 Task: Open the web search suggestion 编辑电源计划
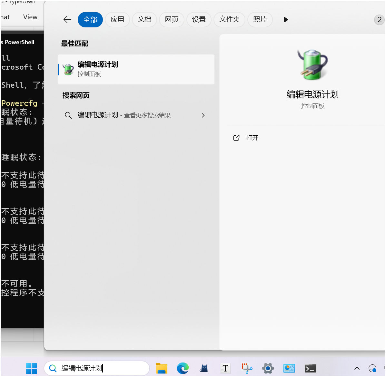(x=136, y=115)
